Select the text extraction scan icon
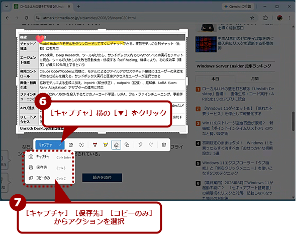The width and height of the screenshot is (296, 234). [x=81, y=145]
